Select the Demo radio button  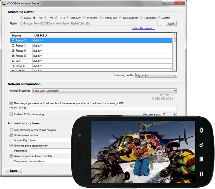pyautogui.click(x=21, y=18)
